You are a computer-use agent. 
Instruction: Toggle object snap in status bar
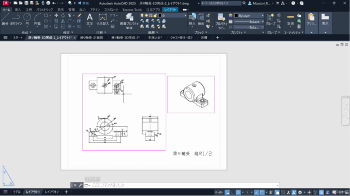click(x=262, y=192)
